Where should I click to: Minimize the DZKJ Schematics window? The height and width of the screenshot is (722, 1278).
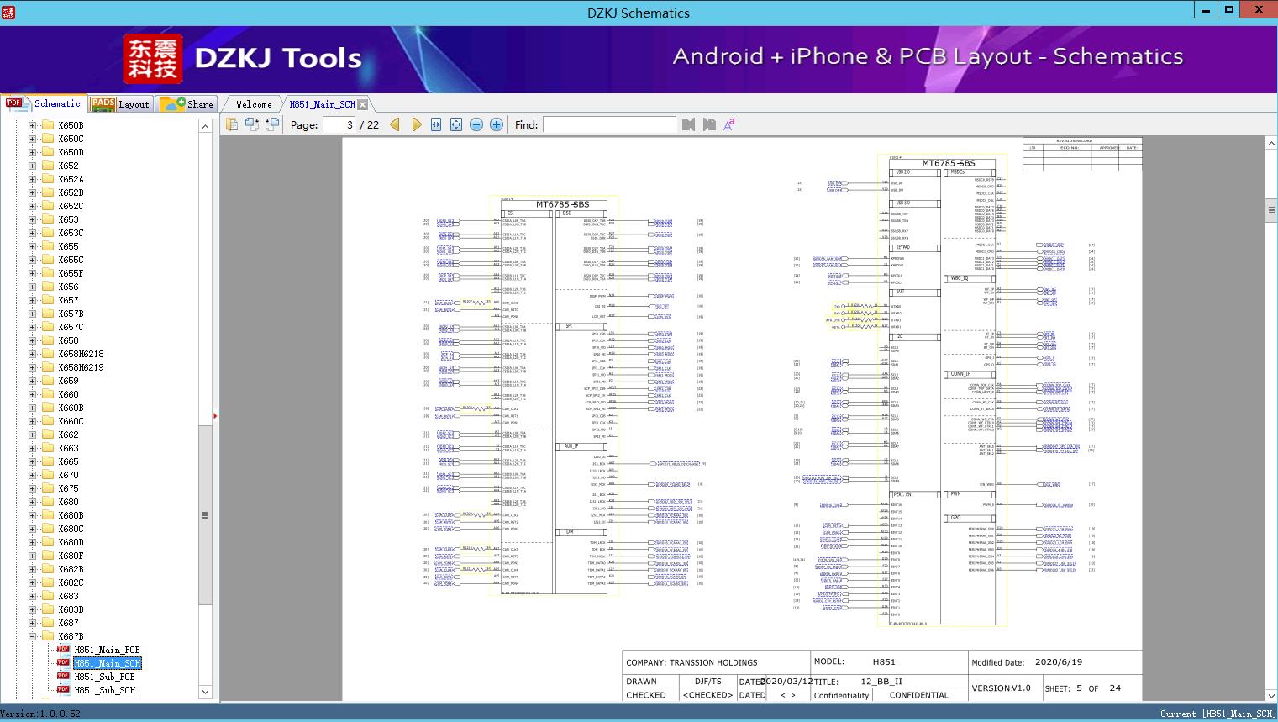tap(1205, 10)
